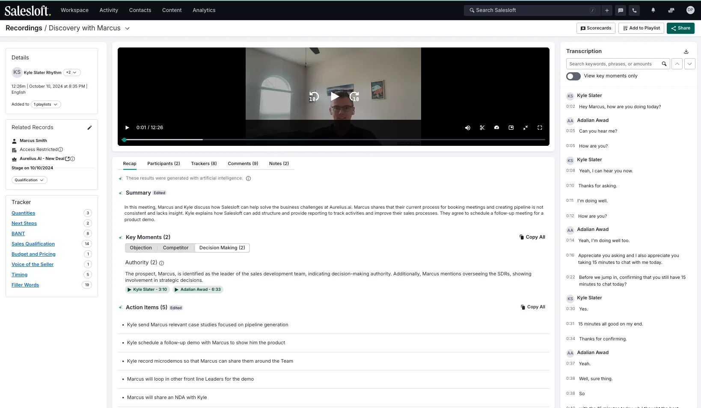Open the Activity menu
The height and width of the screenshot is (408, 701).
pos(109,10)
